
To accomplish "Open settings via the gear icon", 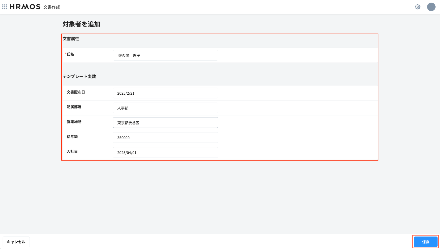I will coord(417,7).
